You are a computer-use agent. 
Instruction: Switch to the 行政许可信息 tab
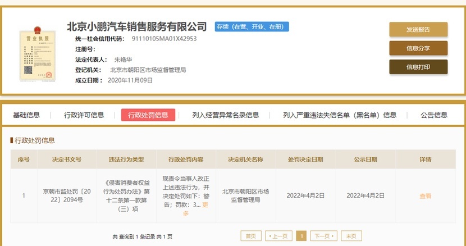(84, 115)
